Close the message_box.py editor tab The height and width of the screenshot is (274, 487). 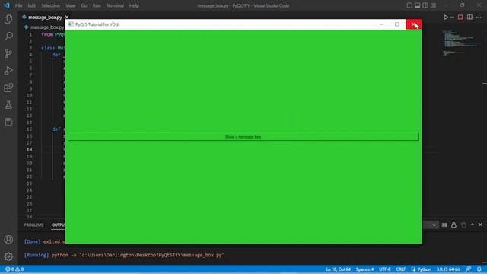pyautogui.click(x=67, y=18)
